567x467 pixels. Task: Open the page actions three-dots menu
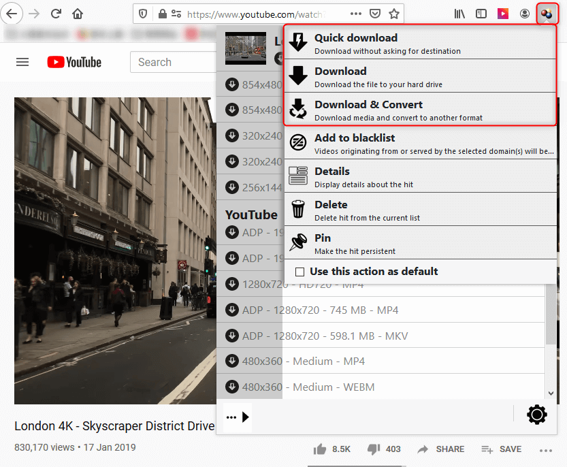(x=356, y=14)
